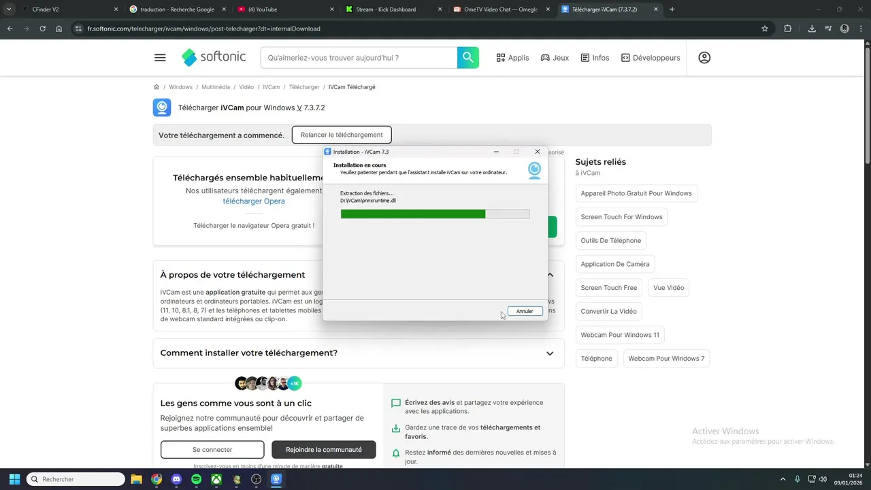
Task: Open the Applis menu
Action: point(512,58)
